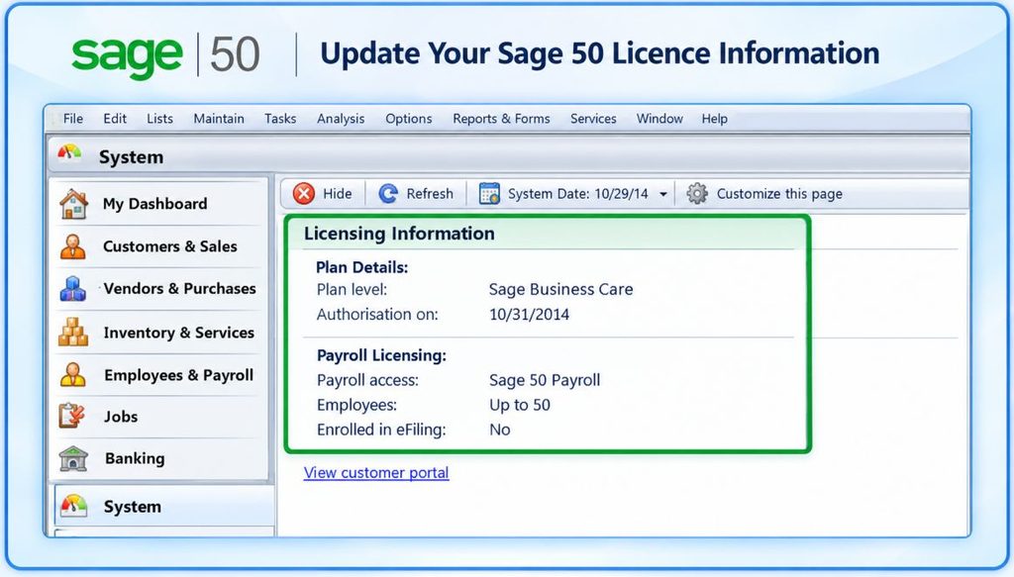The height and width of the screenshot is (577, 1014).
Task: Click the Hide button label
Action: [338, 194]
